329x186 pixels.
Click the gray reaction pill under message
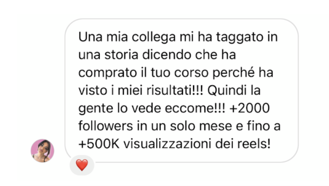pos(82,165)
